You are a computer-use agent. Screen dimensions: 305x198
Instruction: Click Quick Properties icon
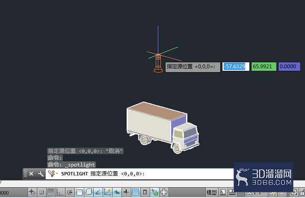[x=145, y=192]
